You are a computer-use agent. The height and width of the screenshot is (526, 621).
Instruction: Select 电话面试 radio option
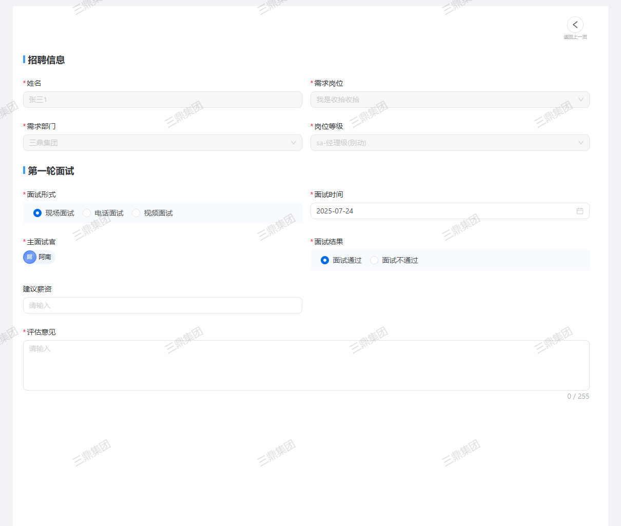click(x=87, y=213)
